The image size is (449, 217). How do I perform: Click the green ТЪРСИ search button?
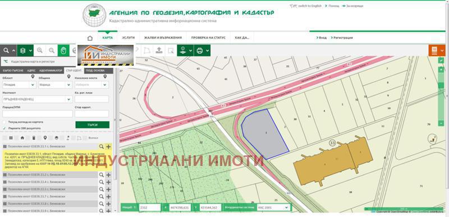click(x=93, y=125)
